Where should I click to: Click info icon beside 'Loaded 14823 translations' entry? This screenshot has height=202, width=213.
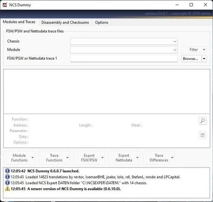coord(7,177)
